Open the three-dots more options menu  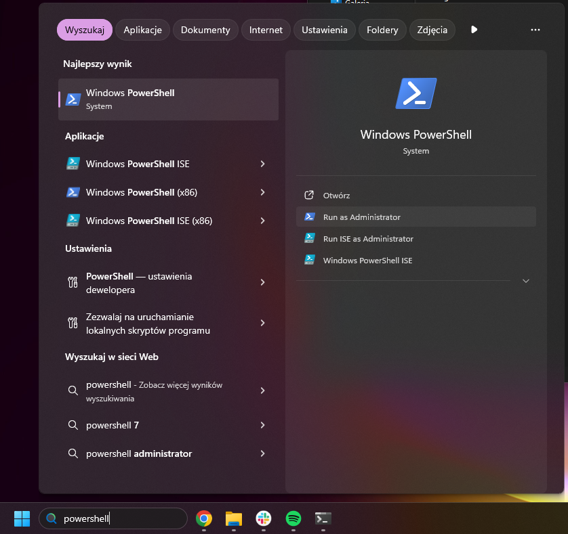click(535, 30)
